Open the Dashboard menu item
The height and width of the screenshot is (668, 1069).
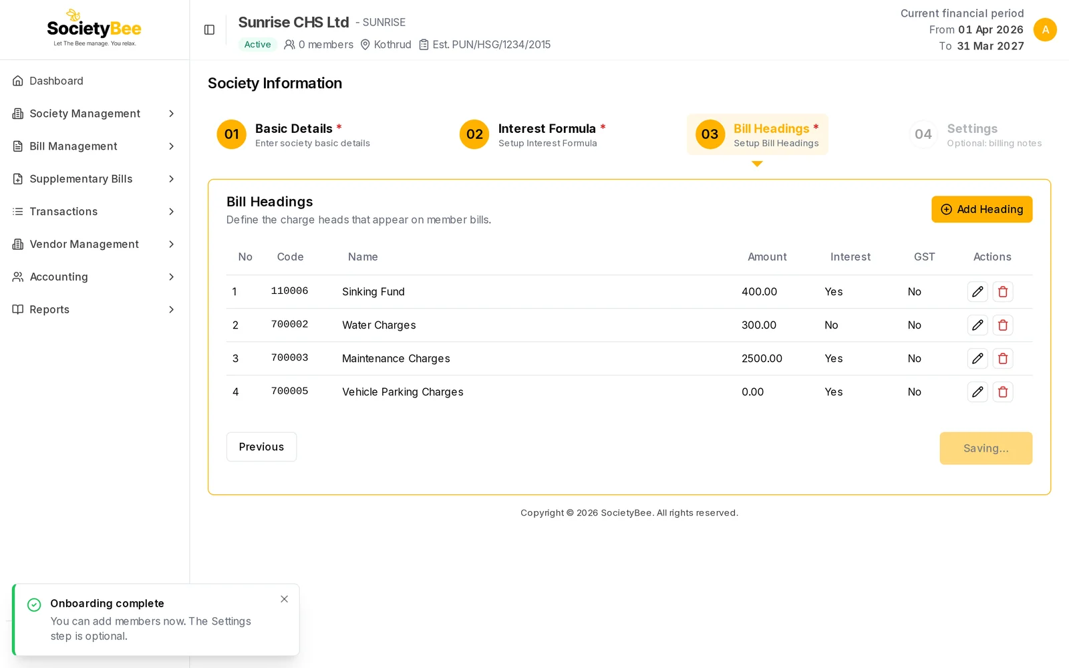coord(94,81)
